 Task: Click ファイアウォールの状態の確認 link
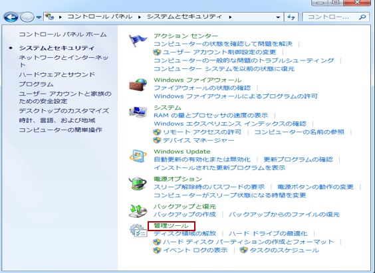point(202,88)
